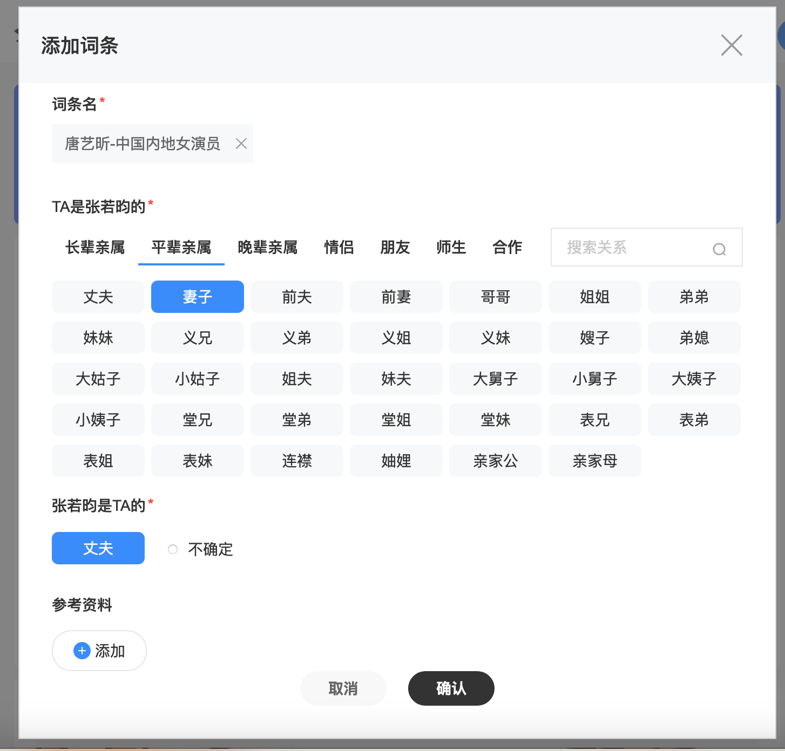Screen dimensions: 785x751
Task: Pick the 堂弟 option
Action: coord(297,420)
